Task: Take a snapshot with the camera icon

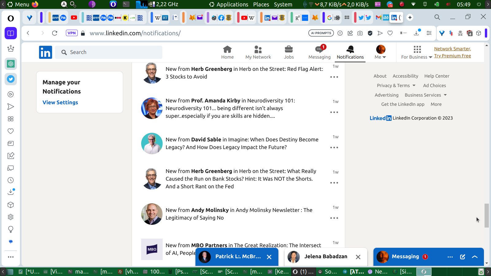Action: coord(360,33)
